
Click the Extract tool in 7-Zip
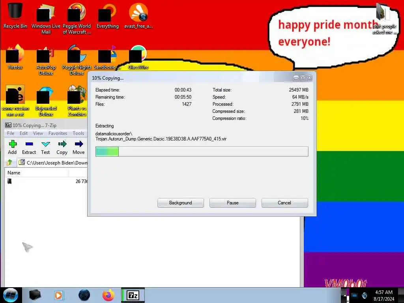(29, 148)
